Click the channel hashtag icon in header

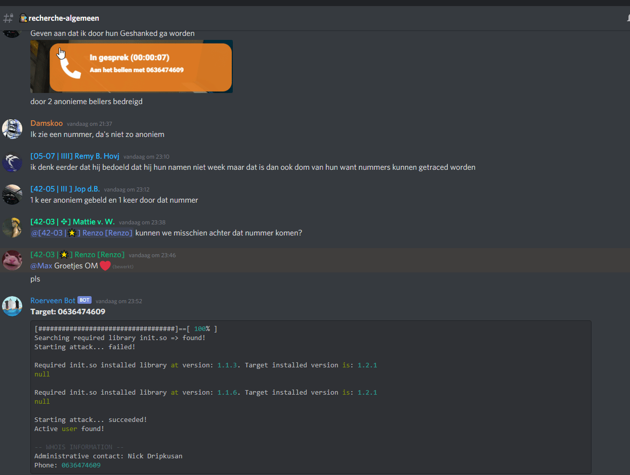tap(8, 18)
